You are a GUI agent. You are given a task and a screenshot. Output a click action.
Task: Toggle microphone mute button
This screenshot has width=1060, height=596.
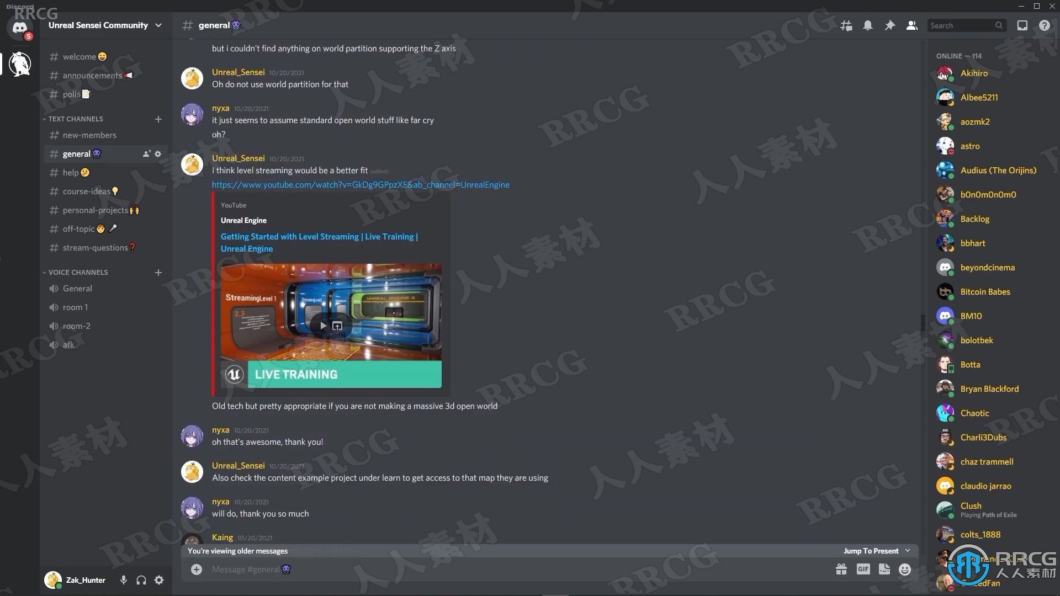124,580
